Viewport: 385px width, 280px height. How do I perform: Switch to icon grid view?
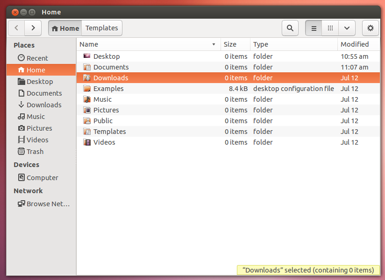pyautogui.click(x=330, y=28)
